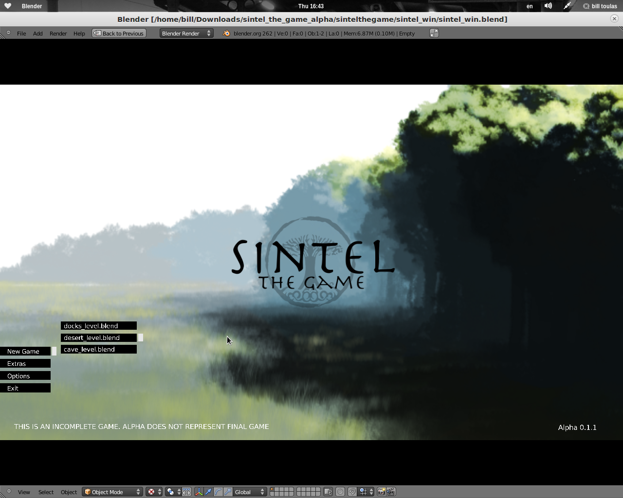Click the Alpha 0.1.1 version text
623x498 pixels.
tap(577, 427)
